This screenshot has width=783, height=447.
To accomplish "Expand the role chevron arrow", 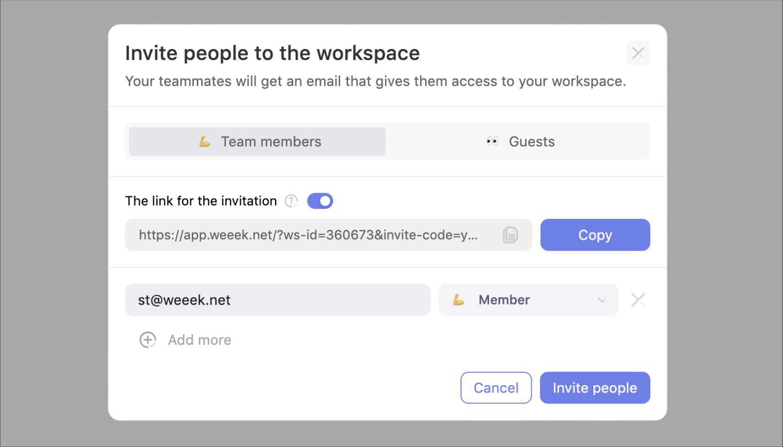I will pos(602,300).
